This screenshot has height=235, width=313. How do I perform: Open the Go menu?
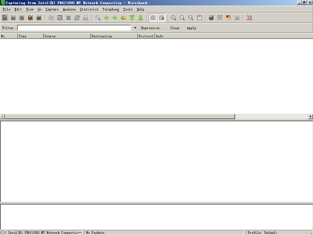pyautogui.click(x=39, y=9)
